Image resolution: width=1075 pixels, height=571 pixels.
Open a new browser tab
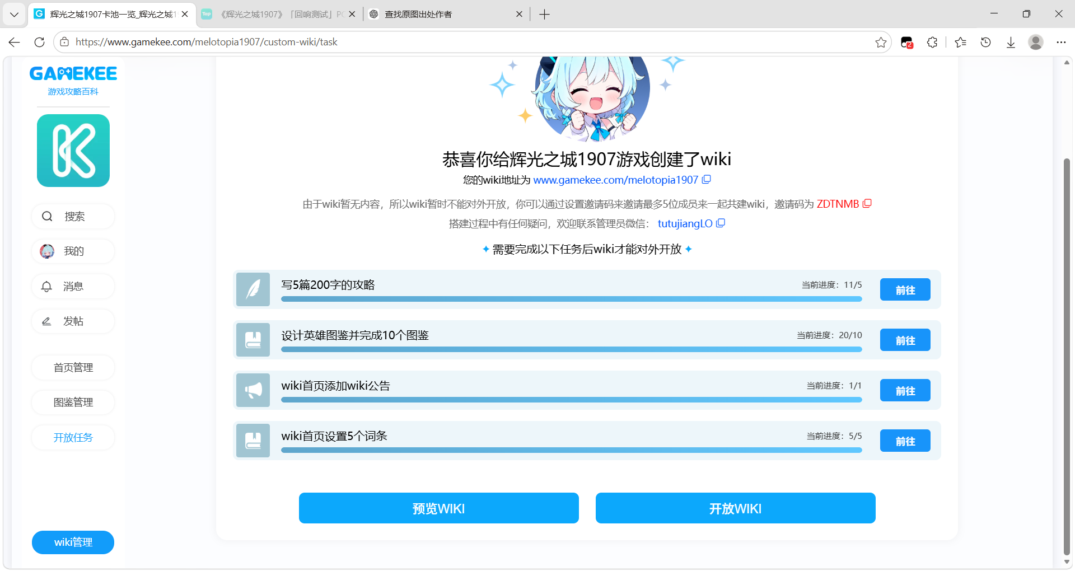[x=544, y=15]
